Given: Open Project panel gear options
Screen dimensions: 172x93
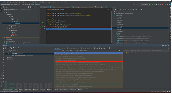Looking at the screenshot, I should 36,7.
